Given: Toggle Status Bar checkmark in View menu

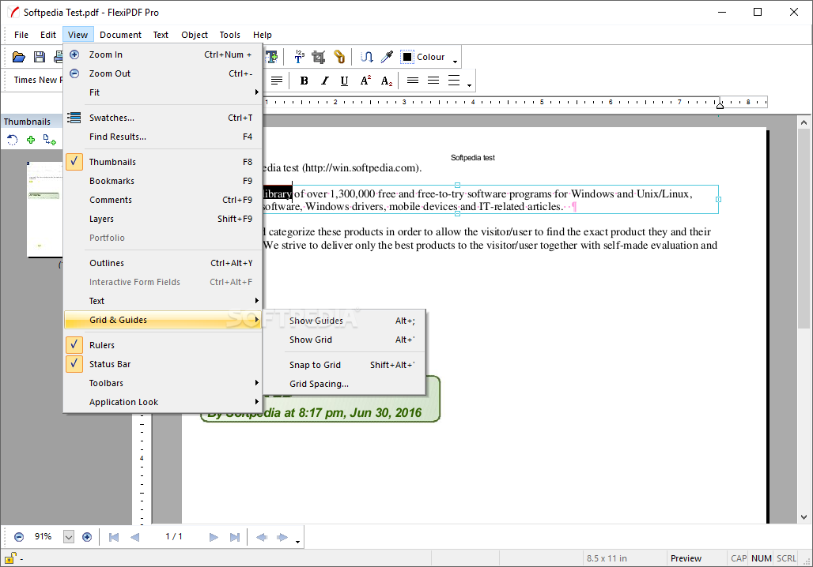Looking at the screenshot, I should [163, 365].
